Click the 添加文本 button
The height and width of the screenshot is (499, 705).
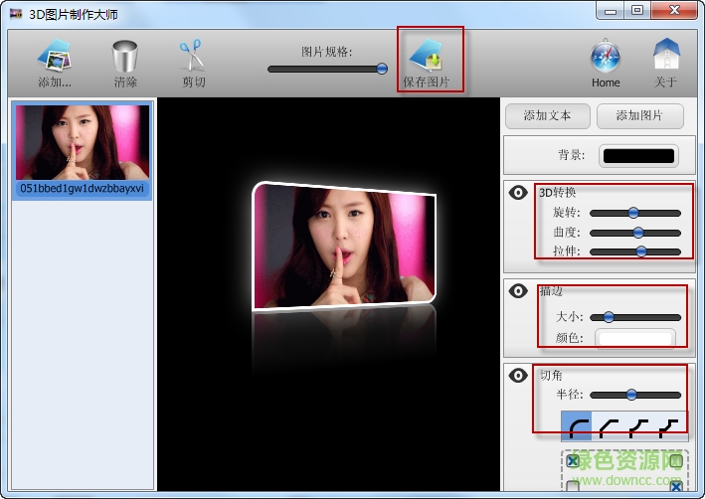(x=547, y=116)
